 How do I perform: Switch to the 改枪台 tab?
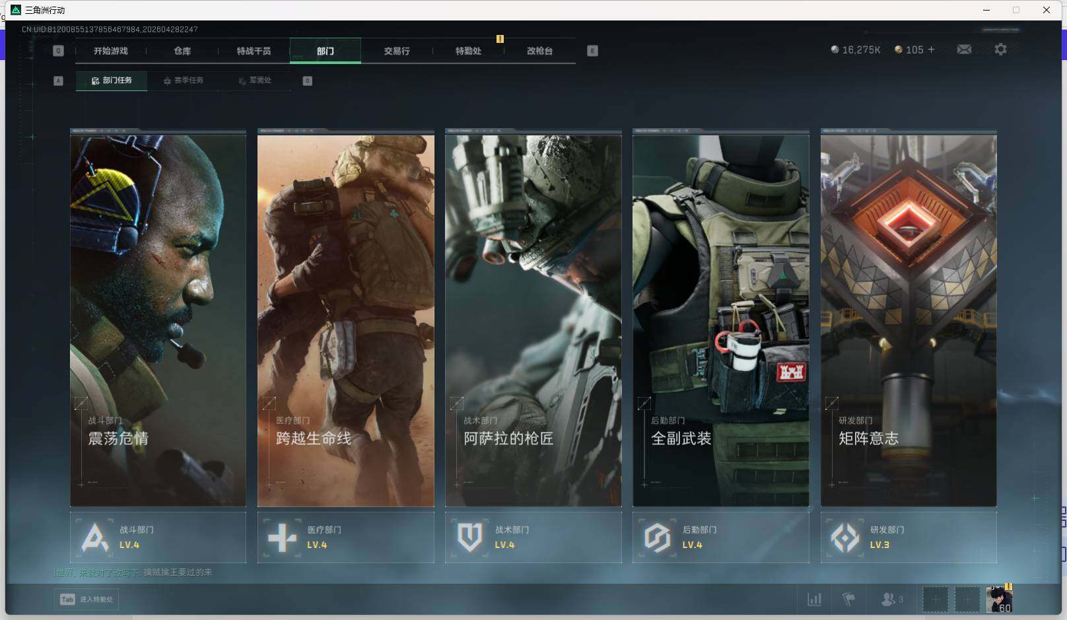point(539,51)
